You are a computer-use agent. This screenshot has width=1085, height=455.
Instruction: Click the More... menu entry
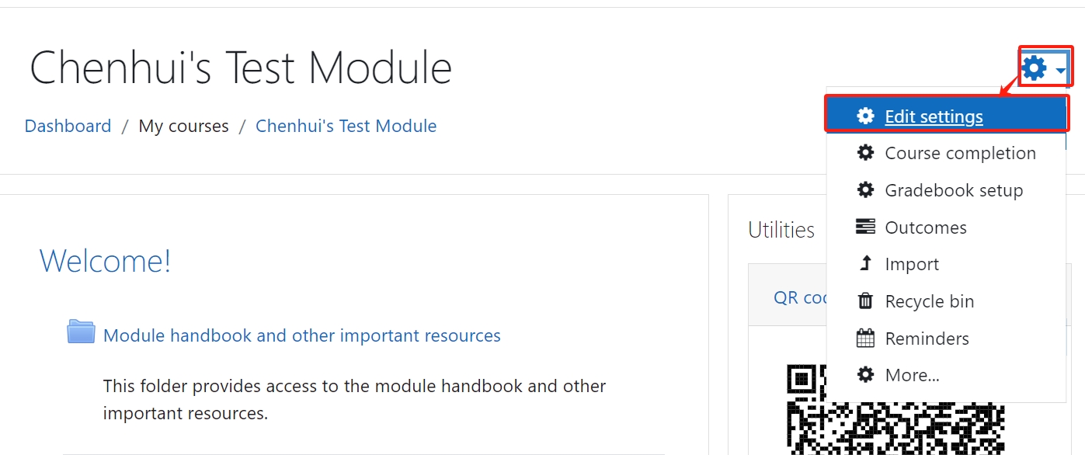912,374
